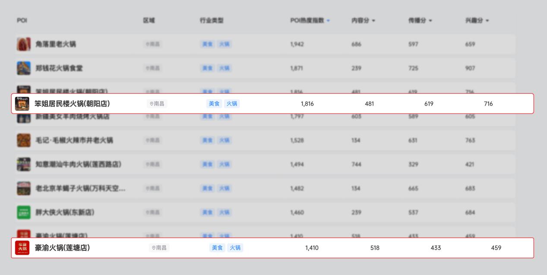
Task: Click the 郑钱花火锅食堂 thumbnail image
Action: tap(24, 68)
